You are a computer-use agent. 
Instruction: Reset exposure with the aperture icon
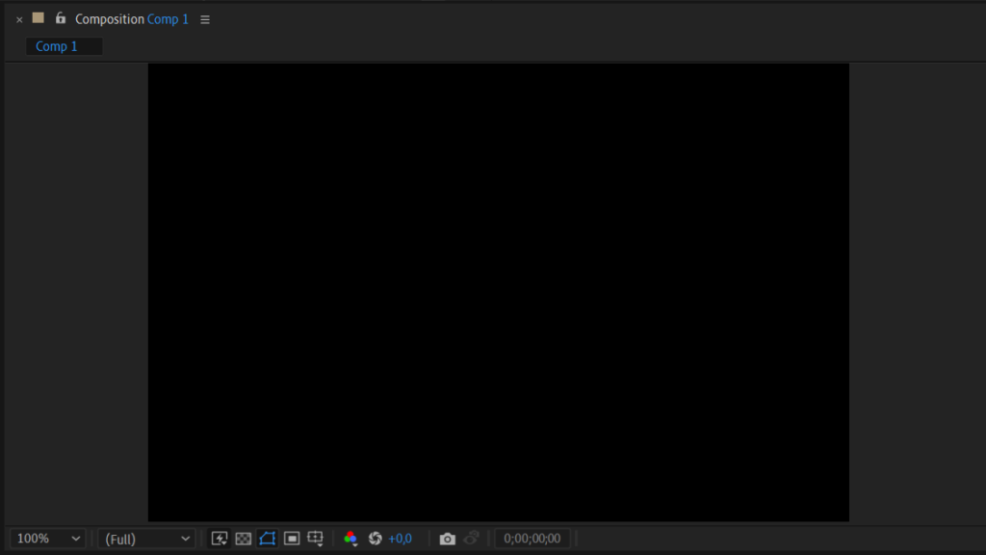click(375, 539)
